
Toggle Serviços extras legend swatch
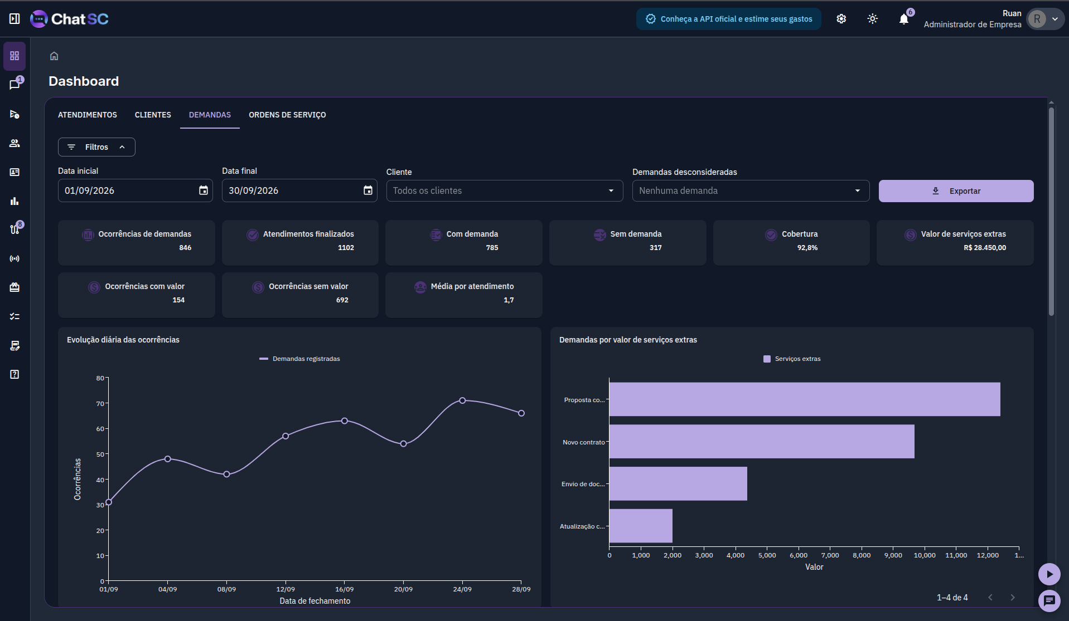click(767, 359)
